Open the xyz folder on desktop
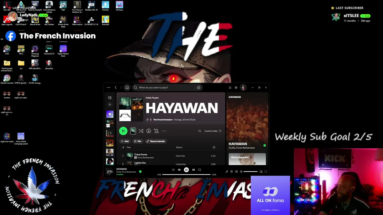The width and height of the screenshot is (383, 215). click(x=21, y=65)
